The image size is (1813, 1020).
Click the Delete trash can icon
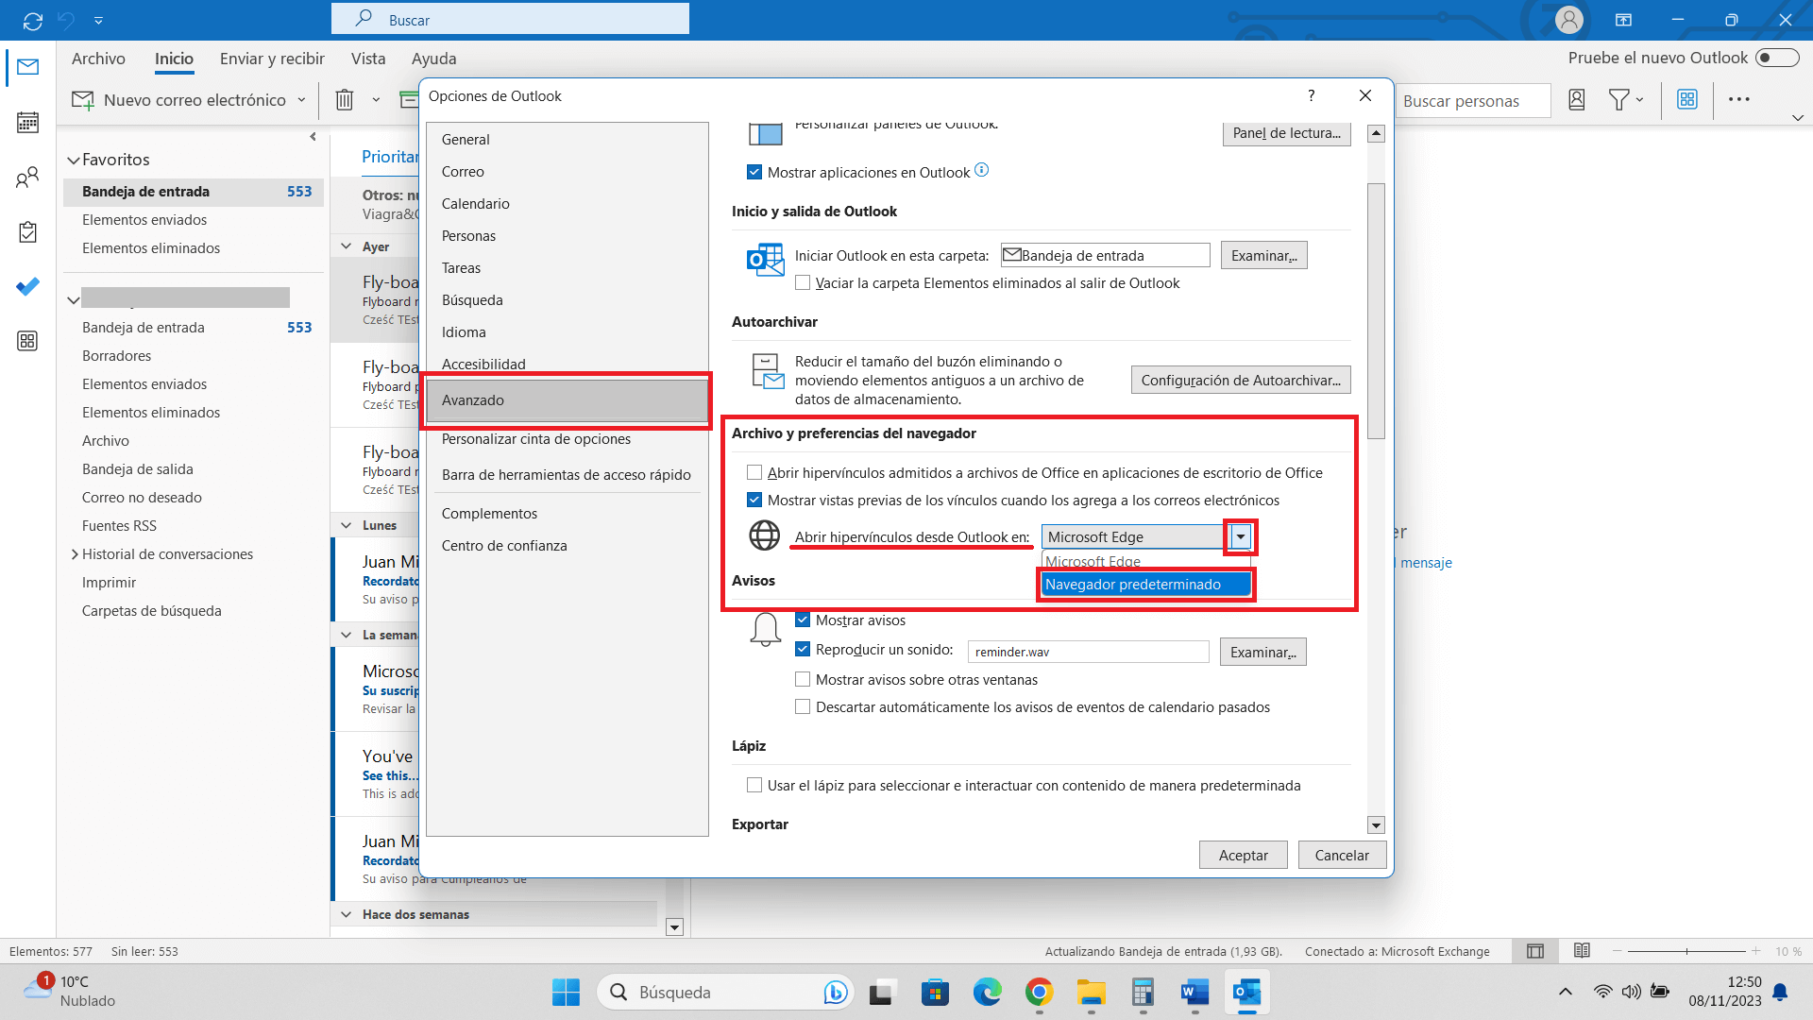pos(345,99)
